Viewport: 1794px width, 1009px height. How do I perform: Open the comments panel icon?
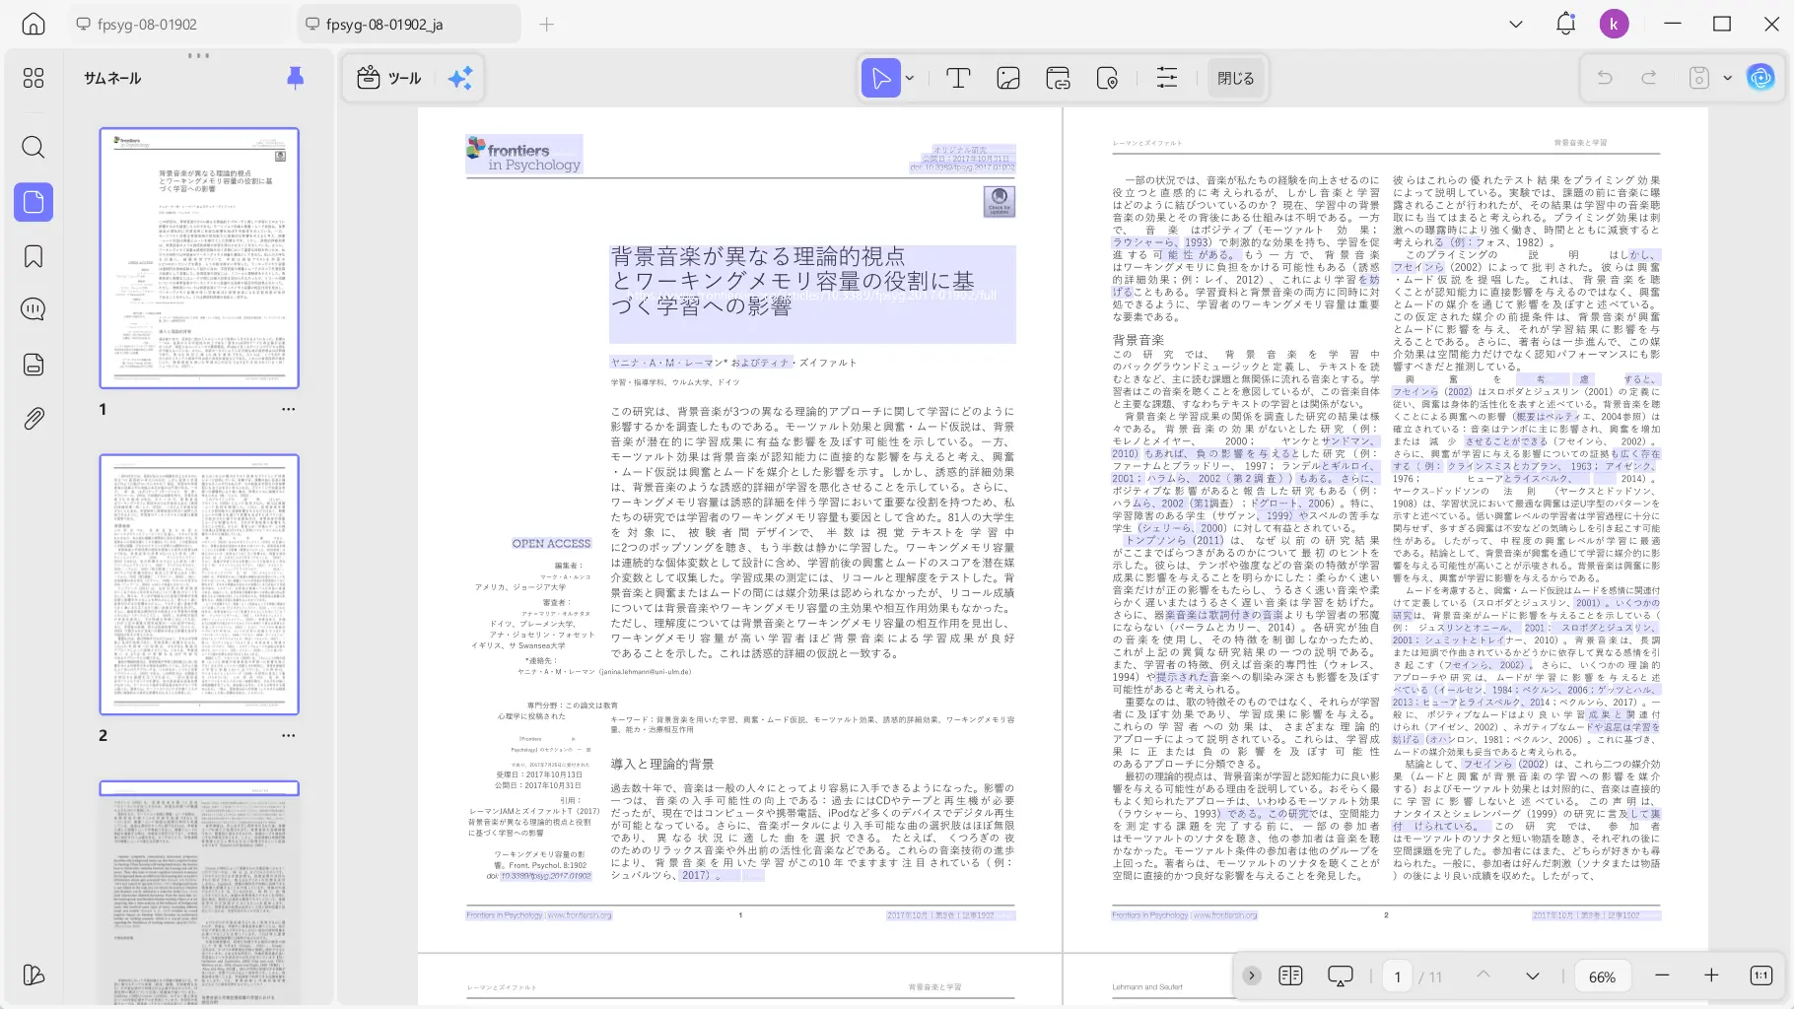pyautogui.click(x=34, y=309)
